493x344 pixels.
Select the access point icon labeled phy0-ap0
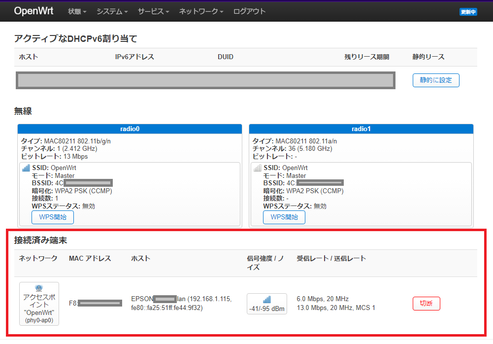pyautogui.click(x=39, y=304)
